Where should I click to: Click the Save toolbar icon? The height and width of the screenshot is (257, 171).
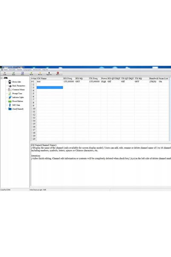23,74
